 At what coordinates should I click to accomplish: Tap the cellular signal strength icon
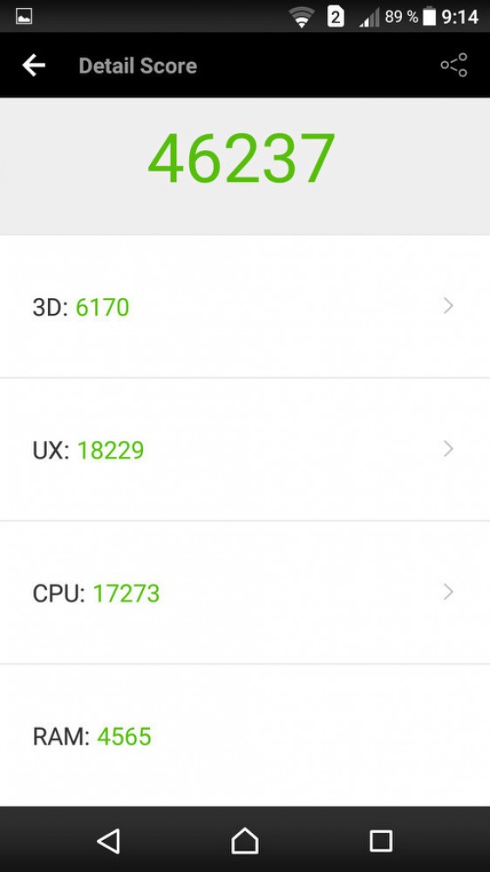(x=370, y=17)
